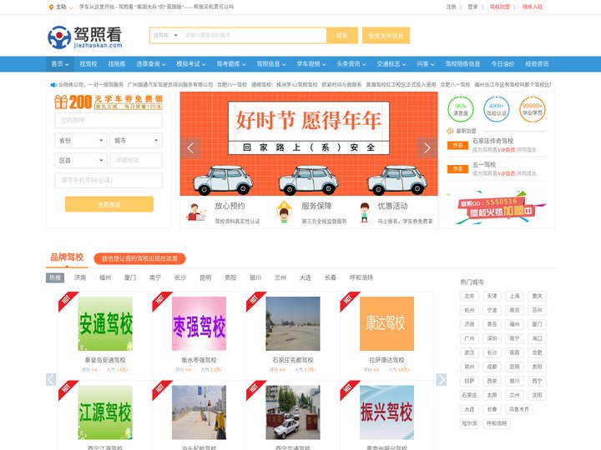Open the 振兴驾校 school thumbnail
Image resolution: width=601 pixels, height=450 pixels.
click(x=386, y=412)
